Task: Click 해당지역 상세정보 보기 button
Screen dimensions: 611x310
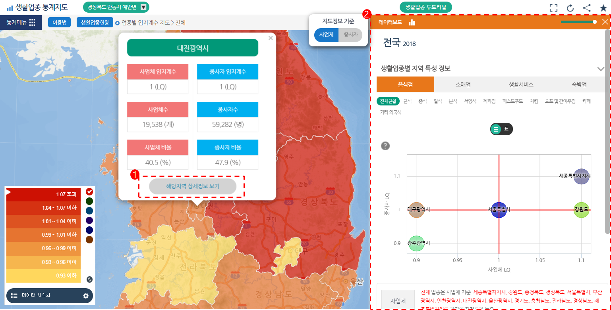Action: click(x=192, y=186)
